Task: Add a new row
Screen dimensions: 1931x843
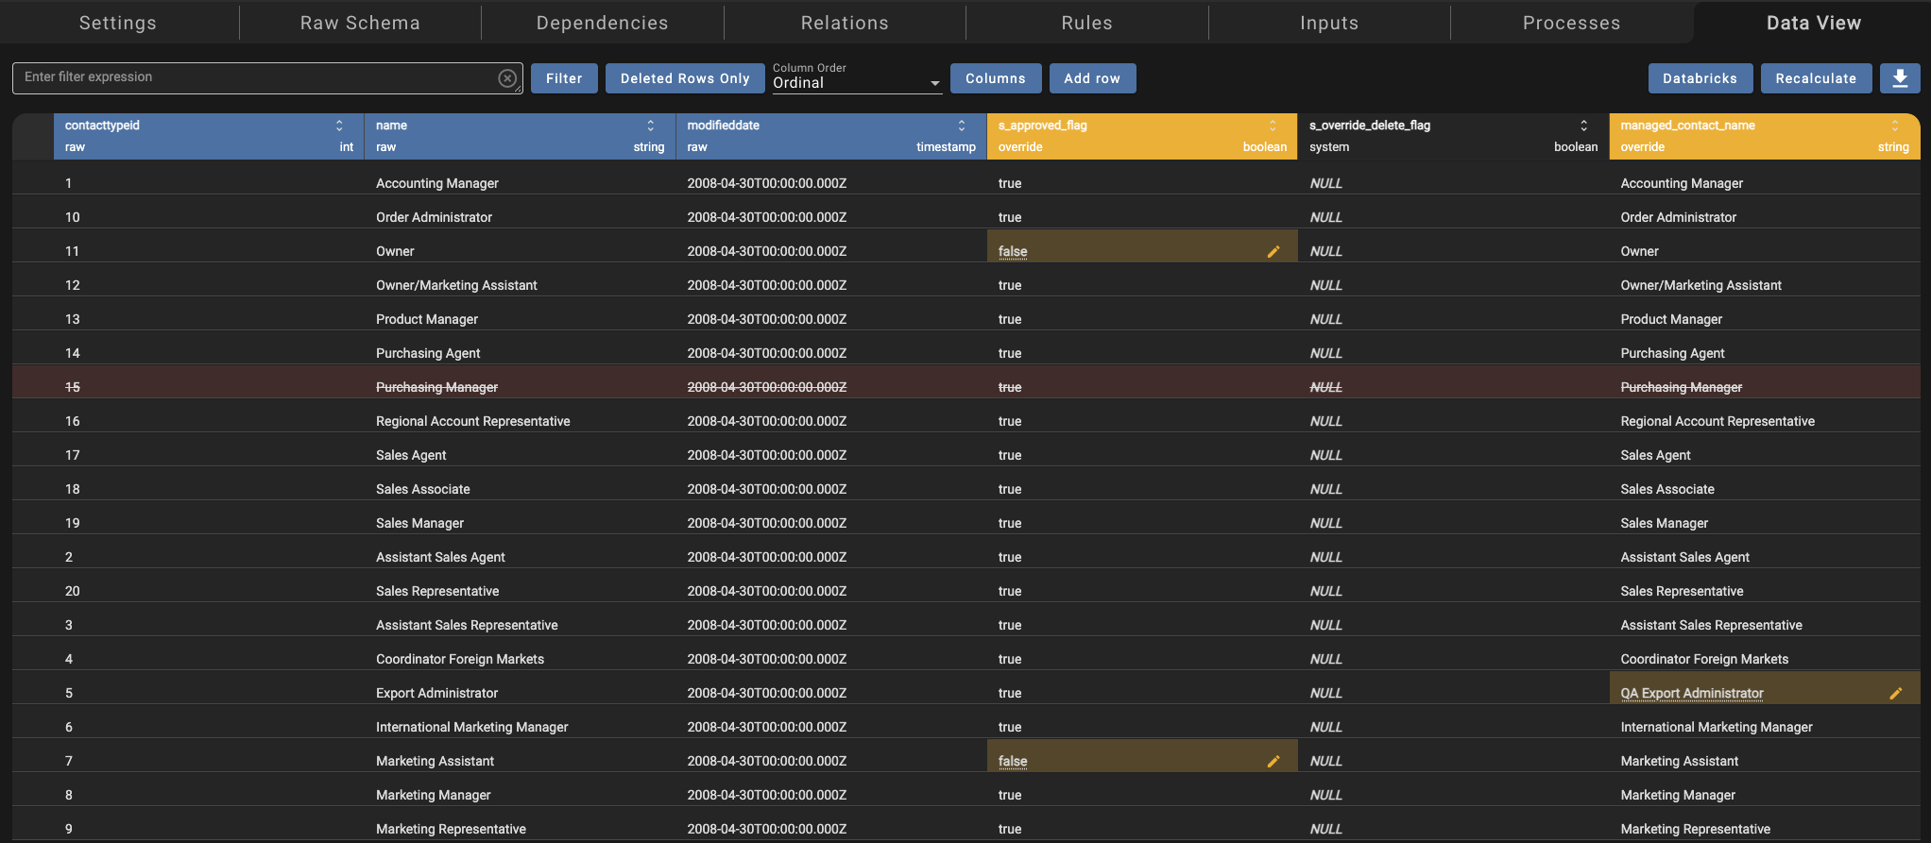Action: click(x=1092, y=78)
